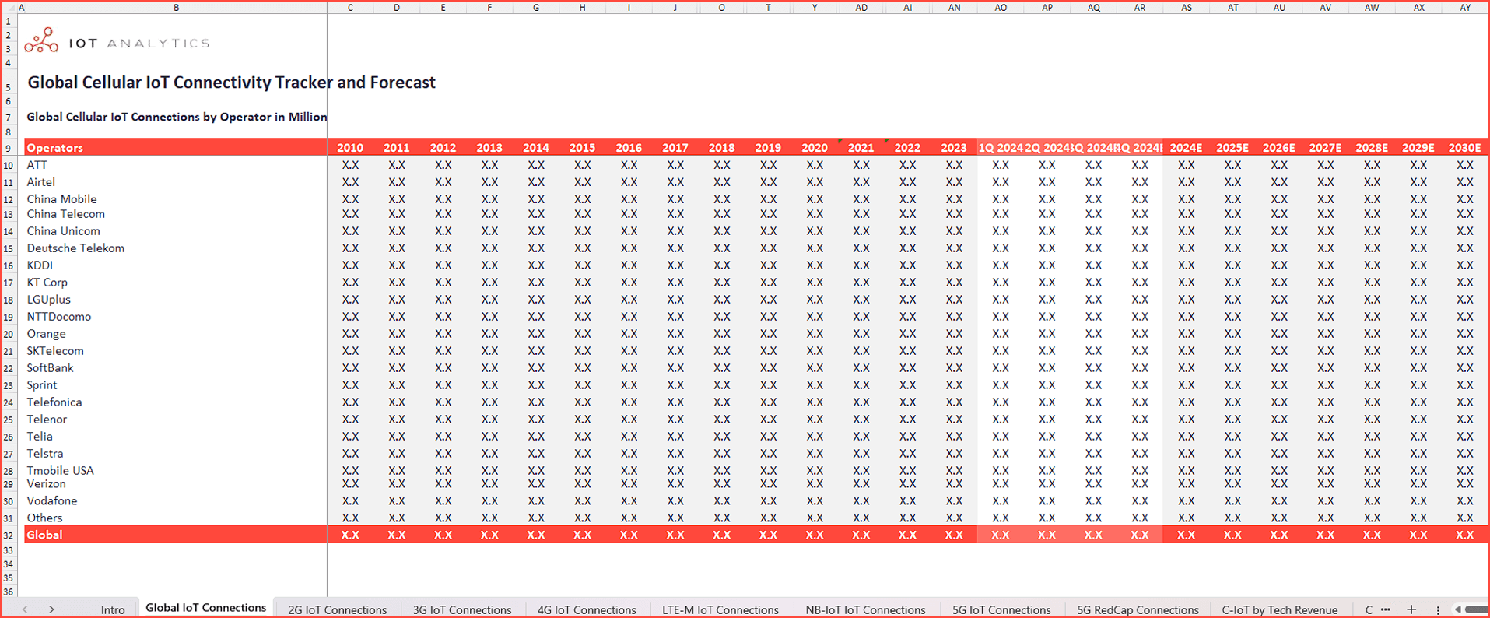Click the IoT Analytics logo image
Screen dimensions: 1490x618
(x=117, y=41)
